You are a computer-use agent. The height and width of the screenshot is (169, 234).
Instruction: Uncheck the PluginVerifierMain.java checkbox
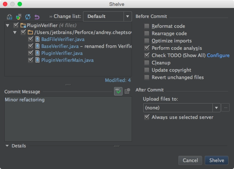coord(31,60)
